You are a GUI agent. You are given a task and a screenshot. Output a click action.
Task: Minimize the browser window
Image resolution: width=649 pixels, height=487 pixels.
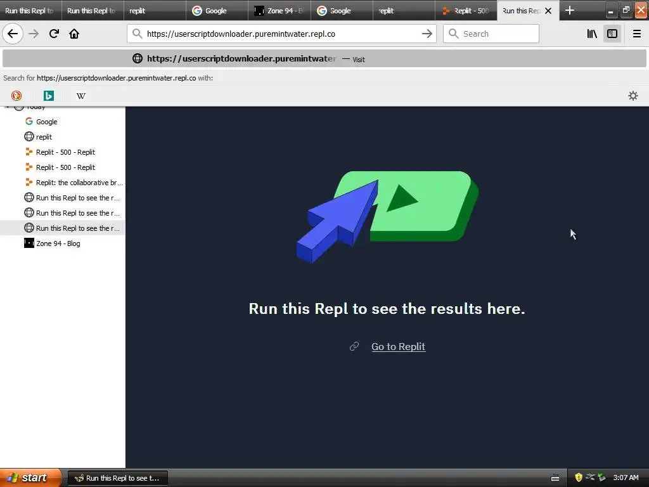[610, 10]
